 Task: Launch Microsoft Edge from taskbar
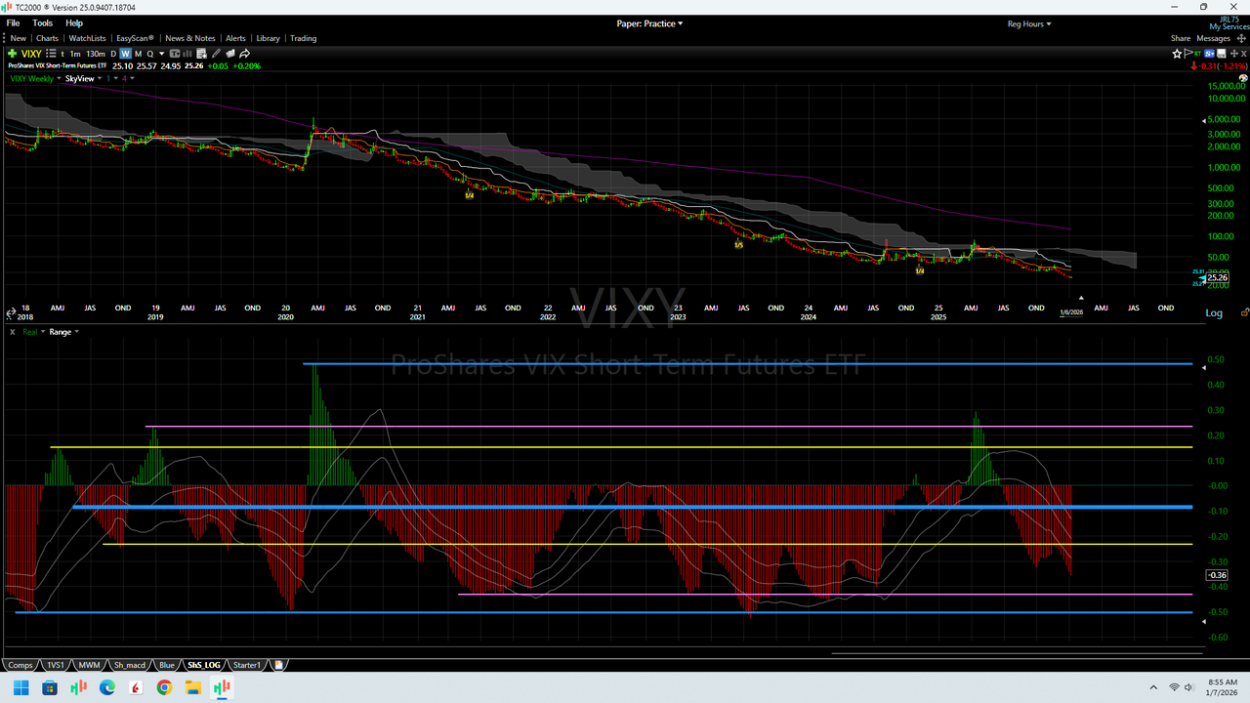106,687
